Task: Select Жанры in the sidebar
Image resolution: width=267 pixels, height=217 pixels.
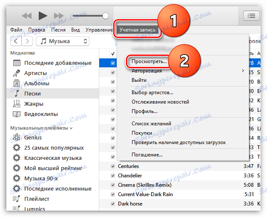Action: [53, 104]
